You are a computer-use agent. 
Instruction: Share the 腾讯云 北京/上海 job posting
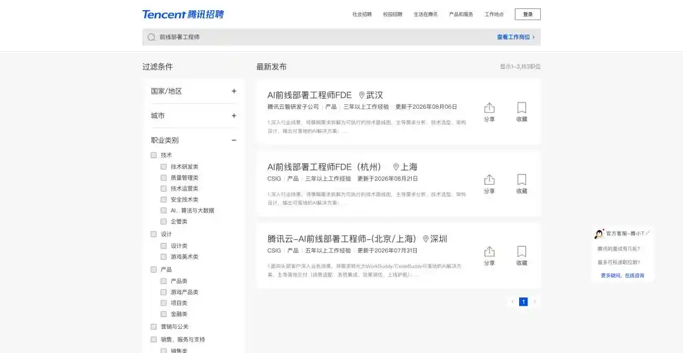489,256
